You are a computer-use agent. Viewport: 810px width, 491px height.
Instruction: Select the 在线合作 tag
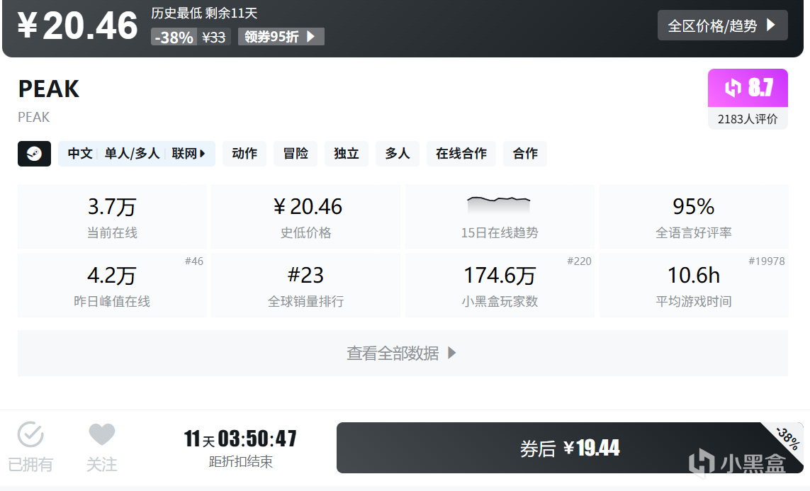coord(461,153)
